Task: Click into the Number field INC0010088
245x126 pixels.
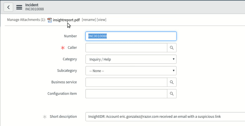Action: coord(131,36)
